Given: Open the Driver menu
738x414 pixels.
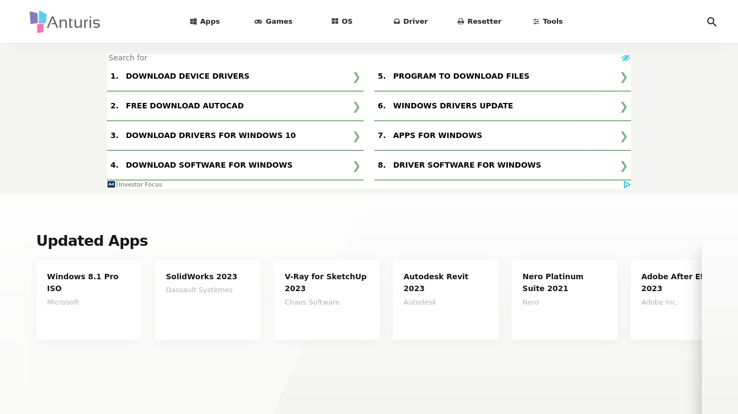Looking at the screenshot, I should pos(411,22).
